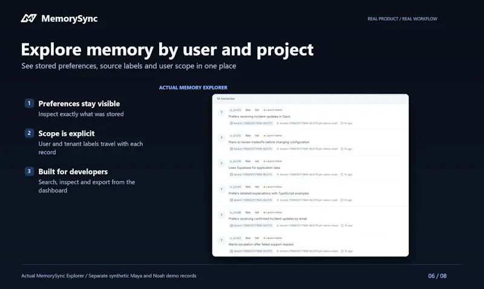Click hot badge on TypeScript examples memory
Screen dimensions: 484x289
pyautogui.click(x=257, y=187)
